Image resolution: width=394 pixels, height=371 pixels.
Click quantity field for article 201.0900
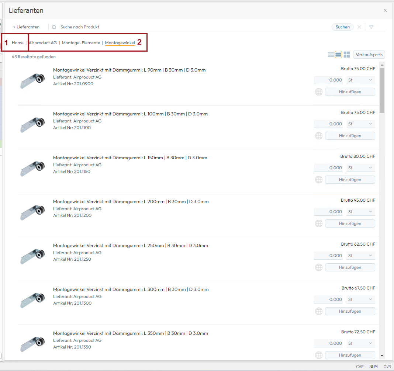pyautogui.click(x=328, y=80)
